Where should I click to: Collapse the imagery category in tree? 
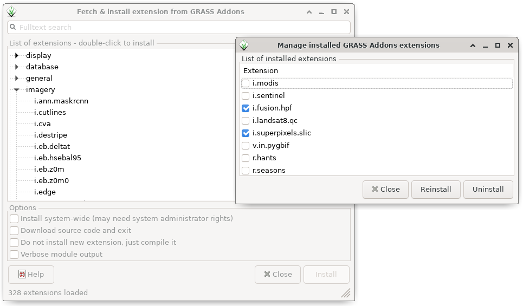tap(16, 89)
